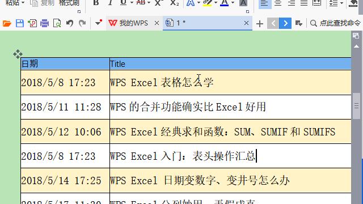
Task: Add a new tab with plus icon
Action: point(260,24)
